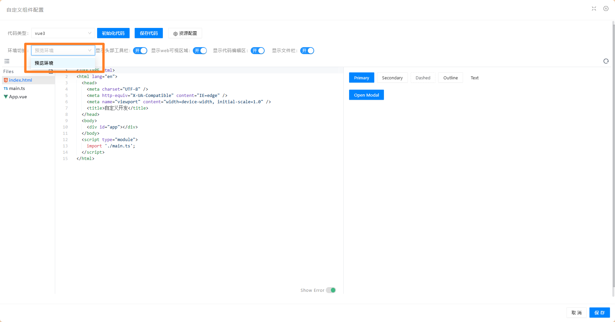Close the 自定义组件配置 dialog
Image resolution: width=615 pixels, height=322 pixels.
tap(606, 9)
